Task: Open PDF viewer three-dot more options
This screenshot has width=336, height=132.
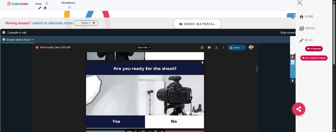Action: pos(223,48)
